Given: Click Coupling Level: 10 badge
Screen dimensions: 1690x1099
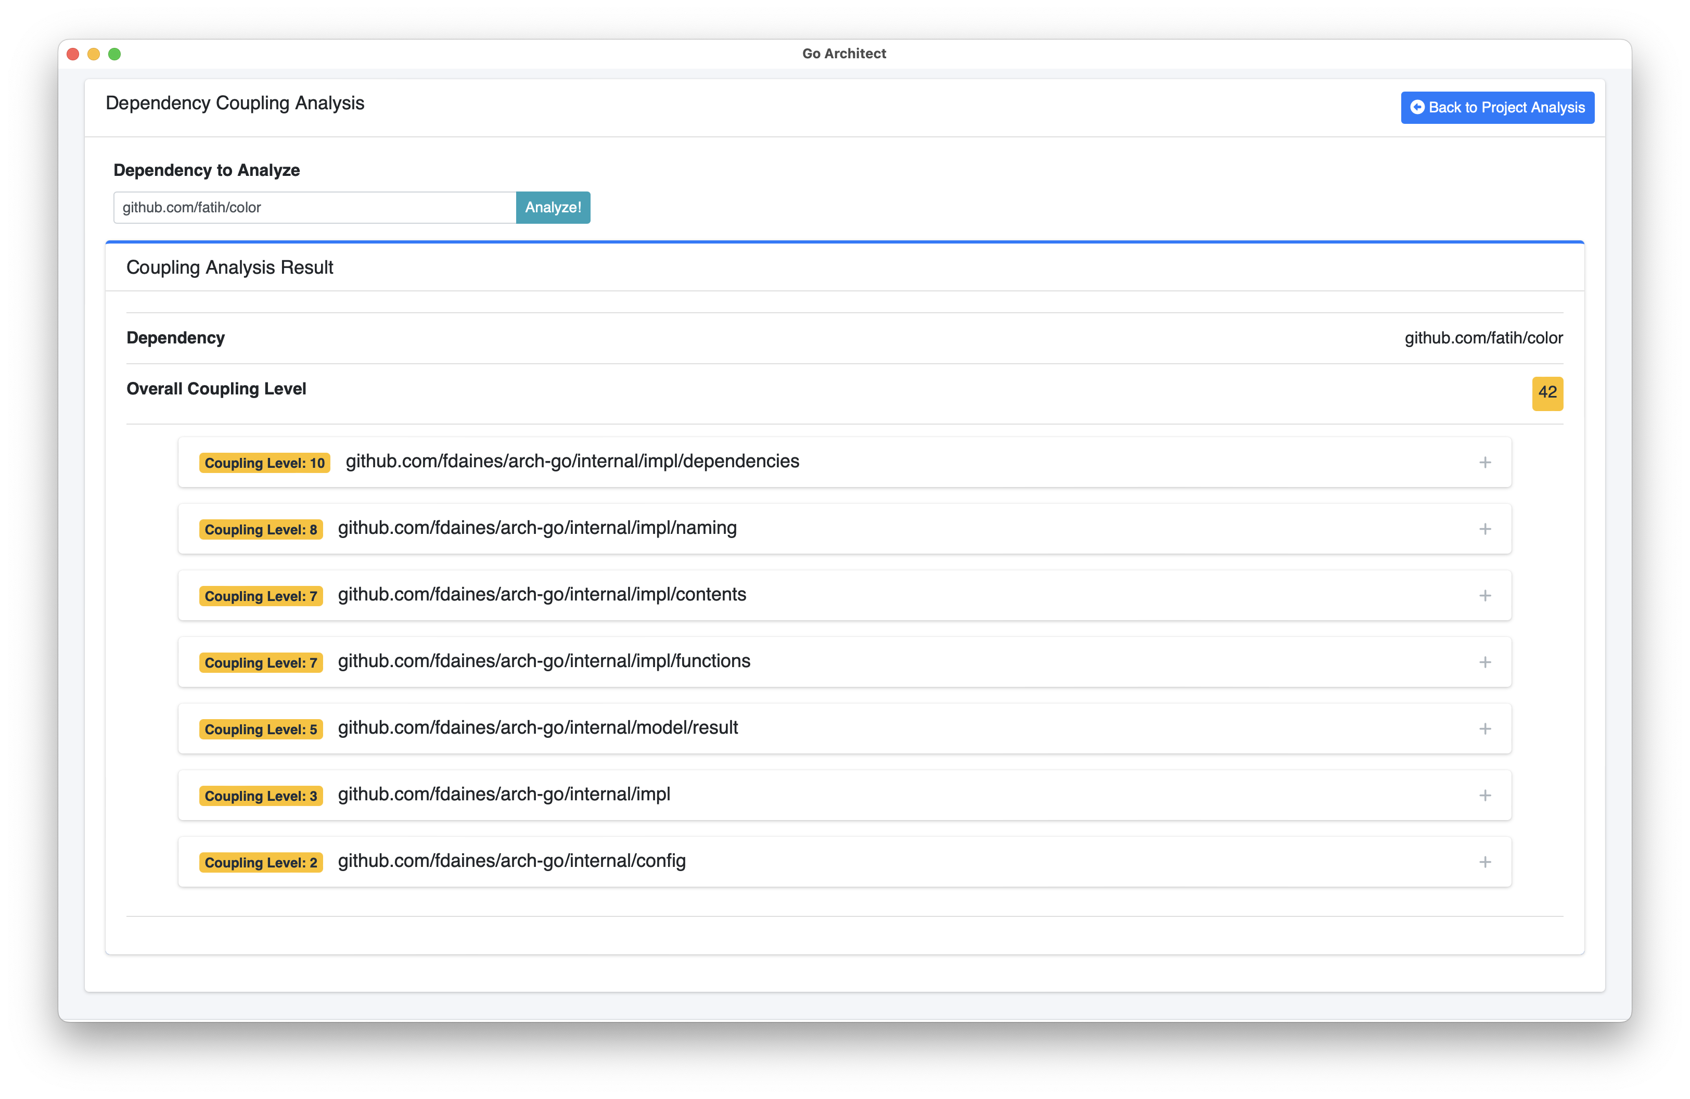Looking at the screenshot, I should pos(264,463).
